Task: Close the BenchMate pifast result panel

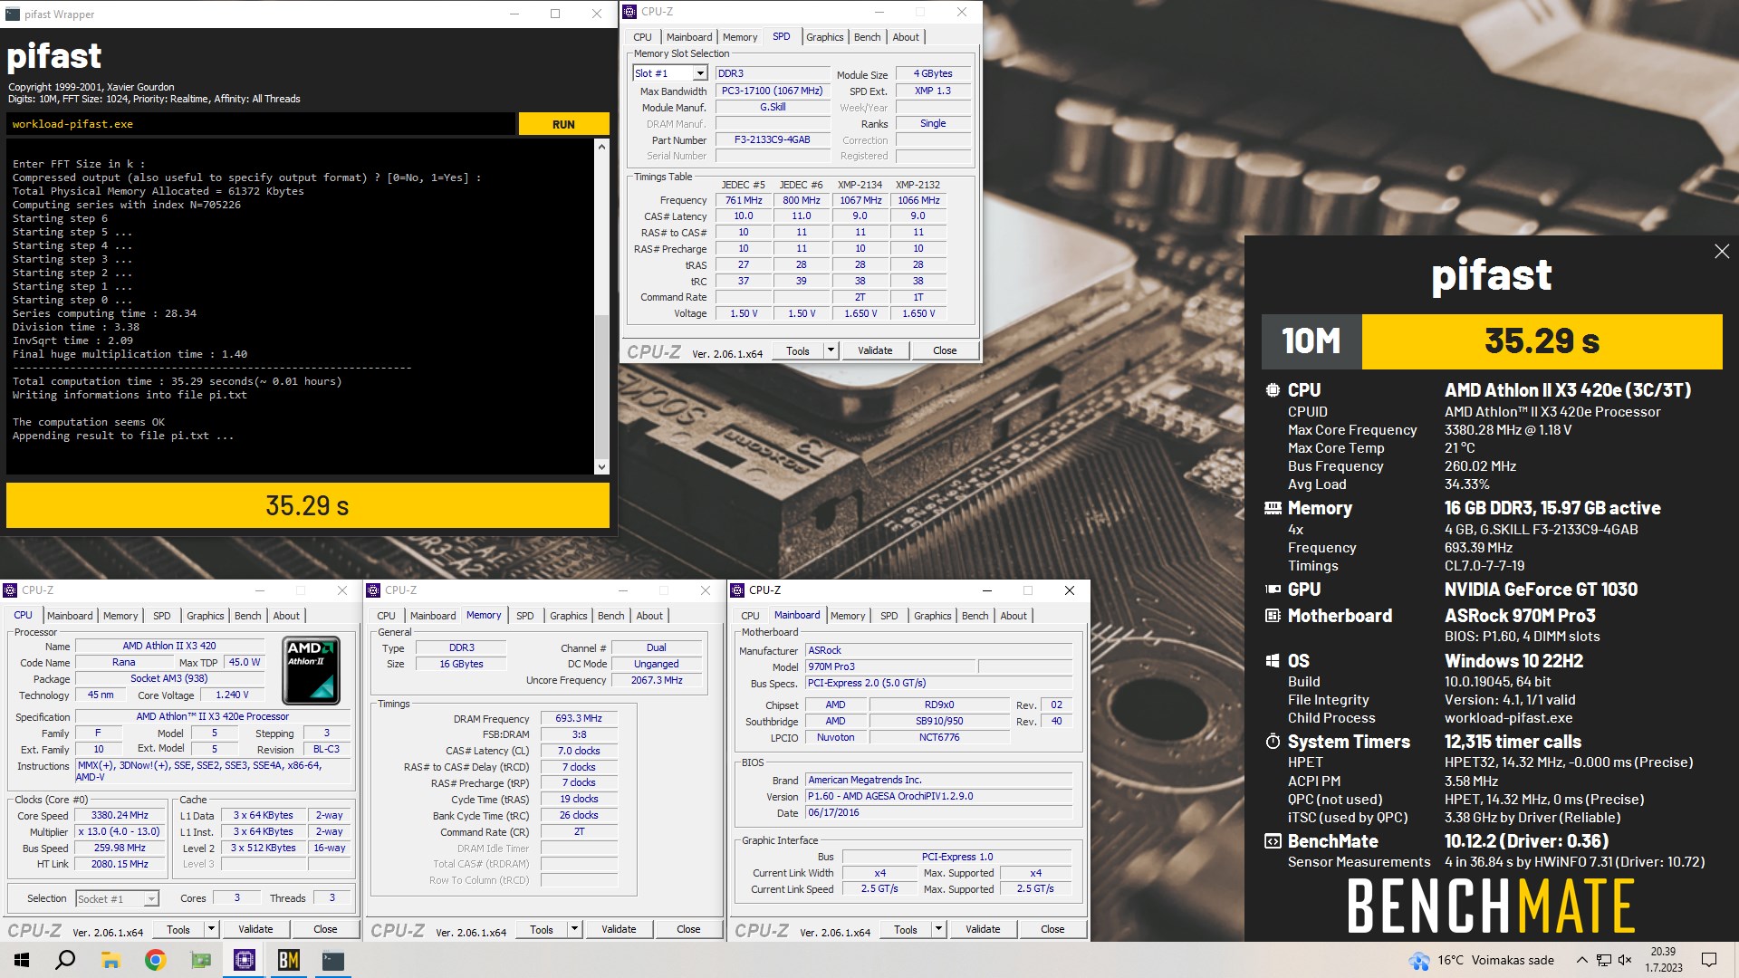Action: coord(1722,252)
